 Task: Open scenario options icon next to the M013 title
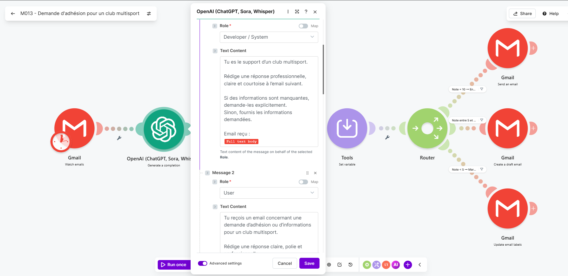[149, 13]
